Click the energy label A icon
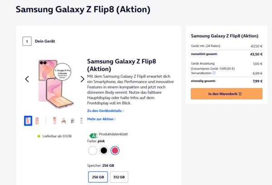The width and height of the screenshot is (272, 185). (x=93, y=136)
